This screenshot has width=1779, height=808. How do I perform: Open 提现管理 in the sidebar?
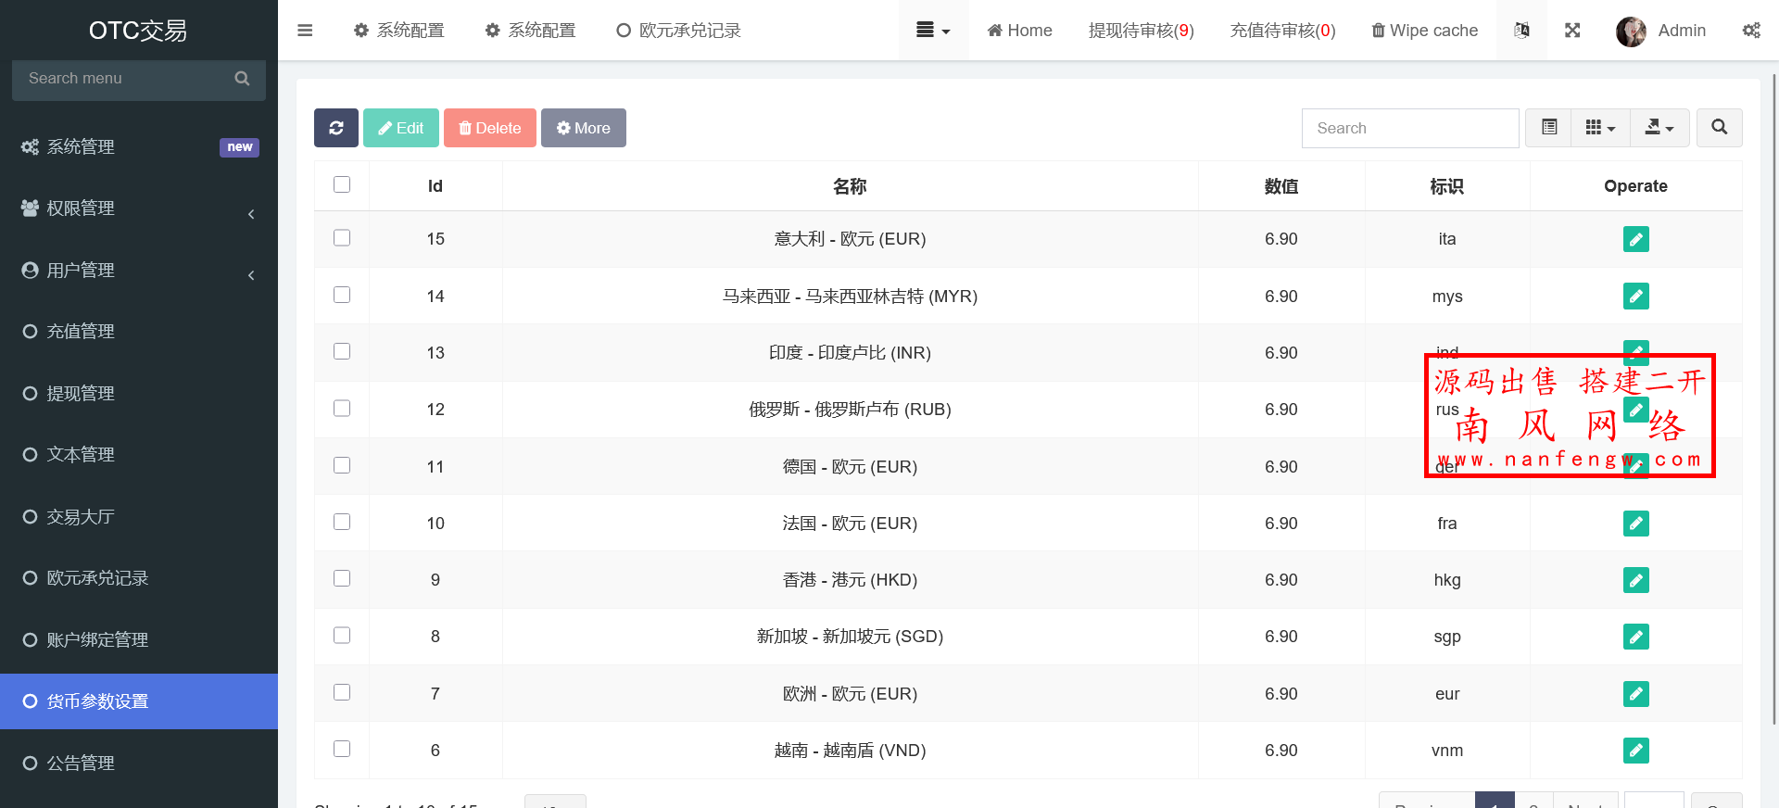139,394
